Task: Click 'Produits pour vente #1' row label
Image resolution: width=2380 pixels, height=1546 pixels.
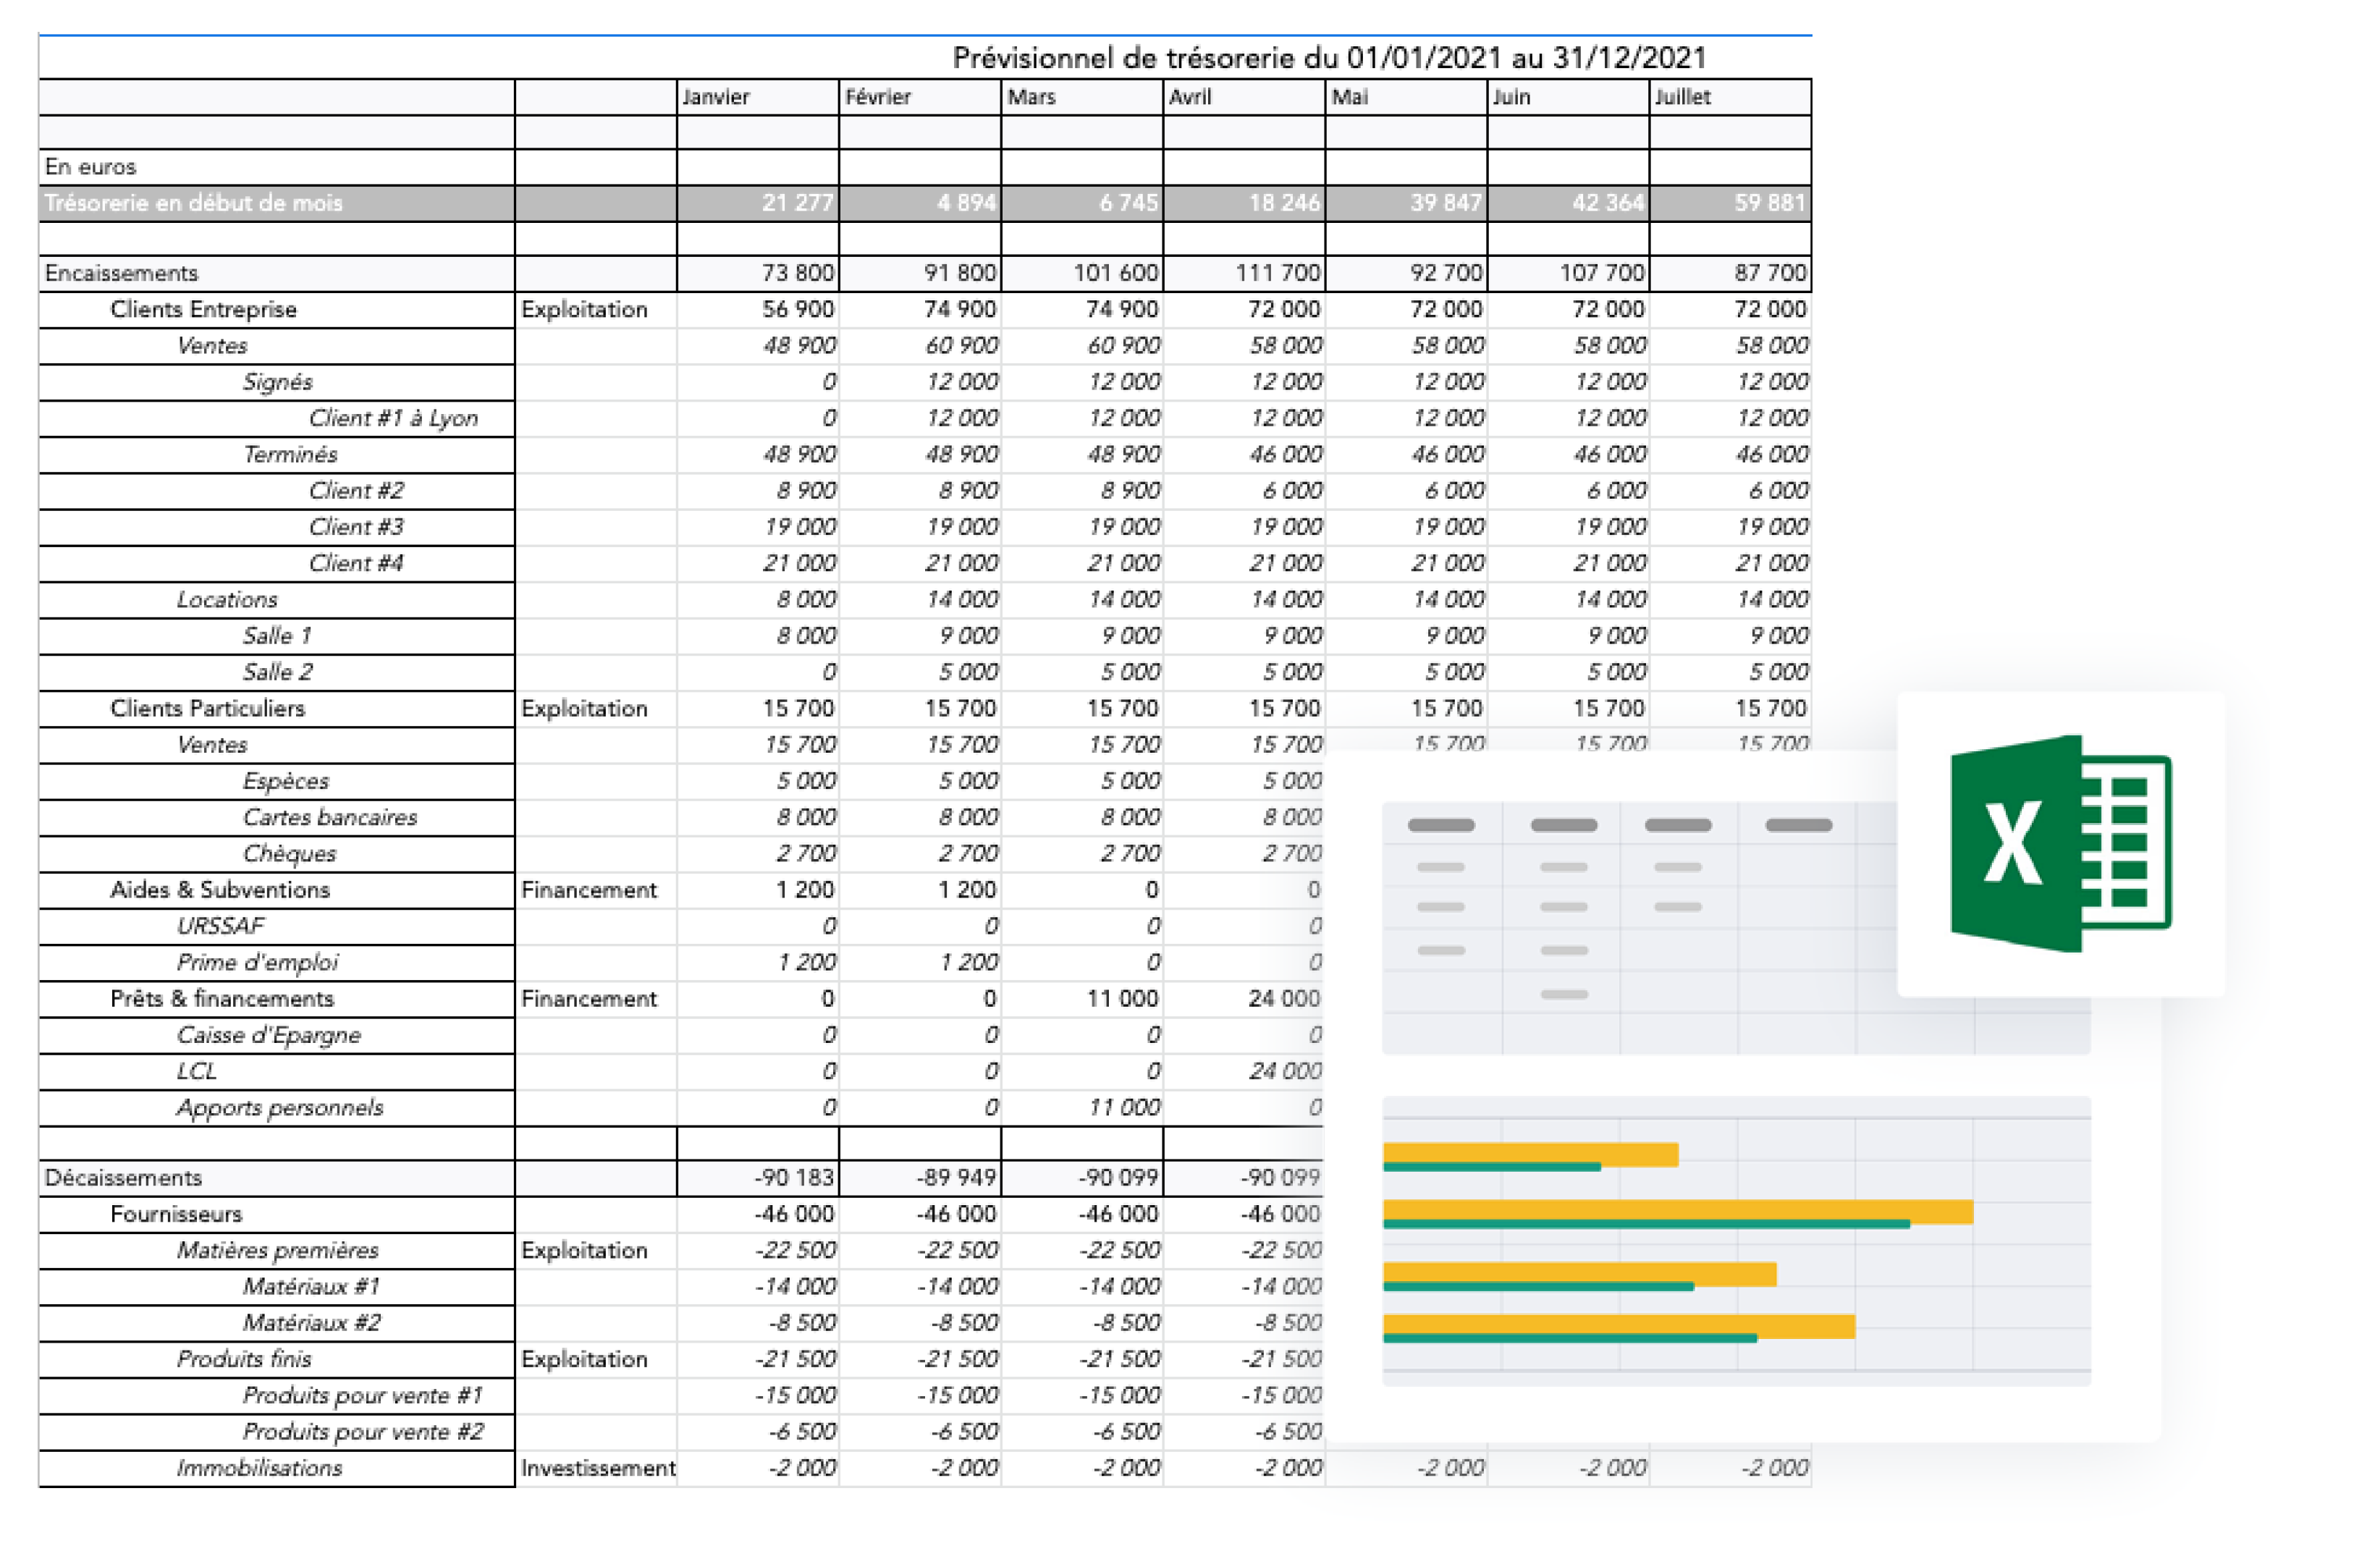Action: [x=277, y=1396]
